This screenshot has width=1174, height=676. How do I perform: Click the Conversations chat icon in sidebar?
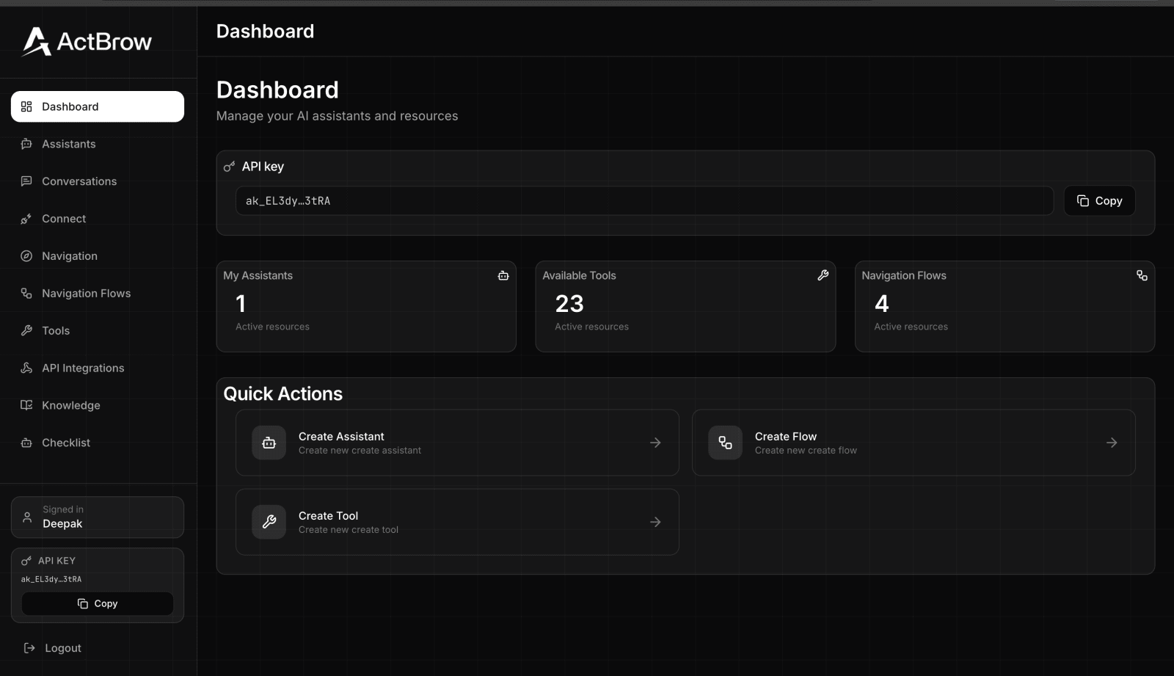point(26,181)
